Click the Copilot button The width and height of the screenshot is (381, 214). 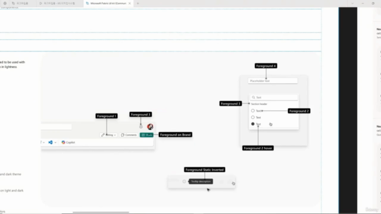click(68, 143)
